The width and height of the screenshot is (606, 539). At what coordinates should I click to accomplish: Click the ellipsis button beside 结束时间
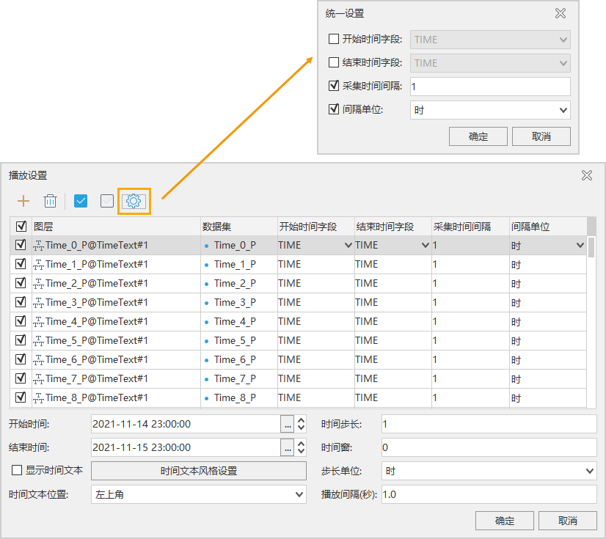pos(287,447)
